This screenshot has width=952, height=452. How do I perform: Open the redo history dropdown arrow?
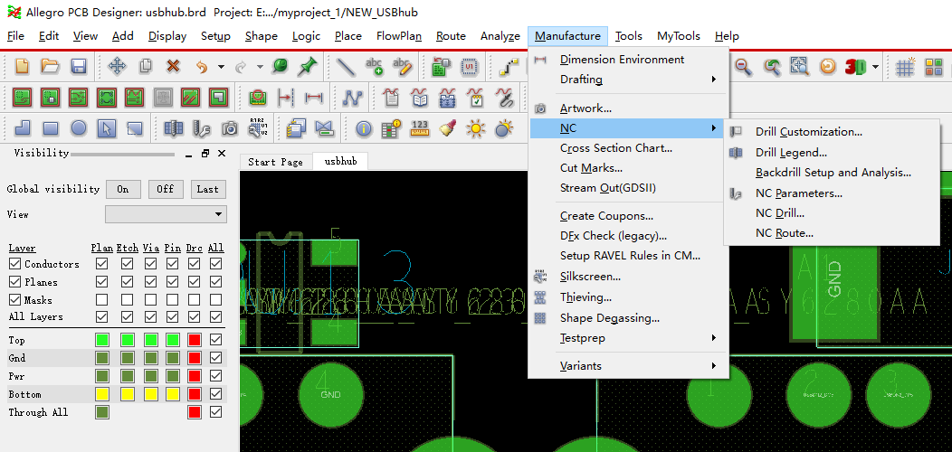[x=260, y=66]
